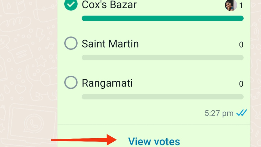261x147 pixels.
Task: Click the 5:27 pm message timestamp
Action: [219, 113]
